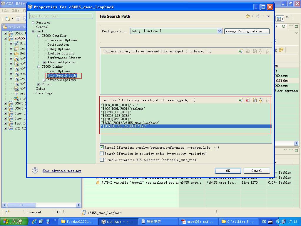
Task: Click the help question mark icon
Action: coord(35,170)
